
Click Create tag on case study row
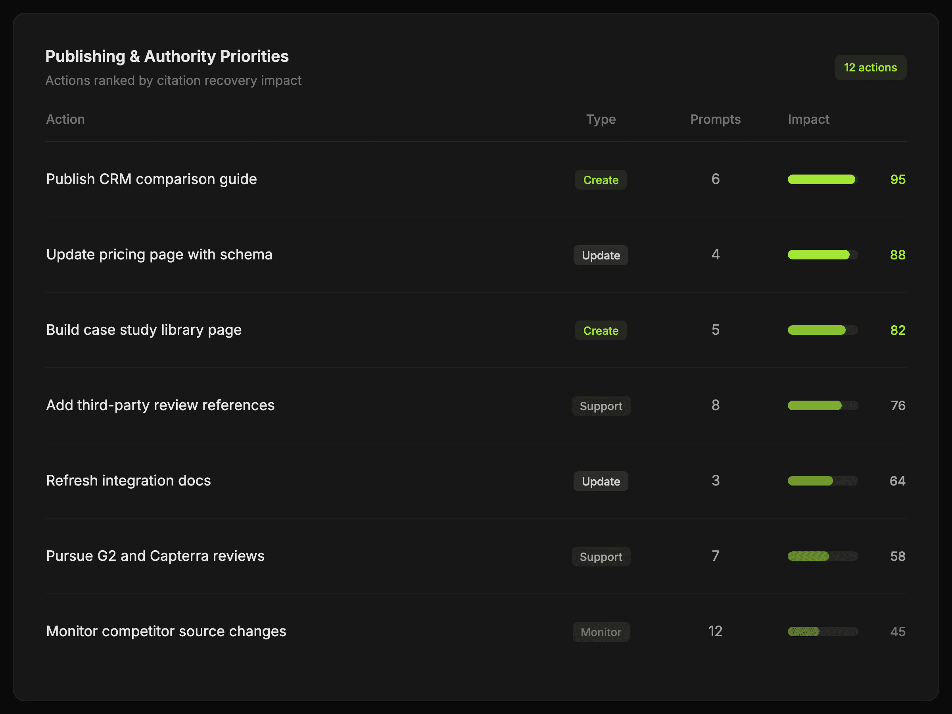(x=601, y=330)
